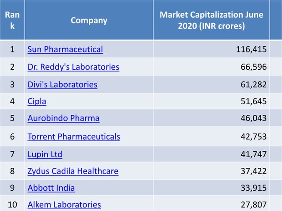Click the rank 10 cell
The width and height of the screenshot is (282, 211).
pos(12,204)
